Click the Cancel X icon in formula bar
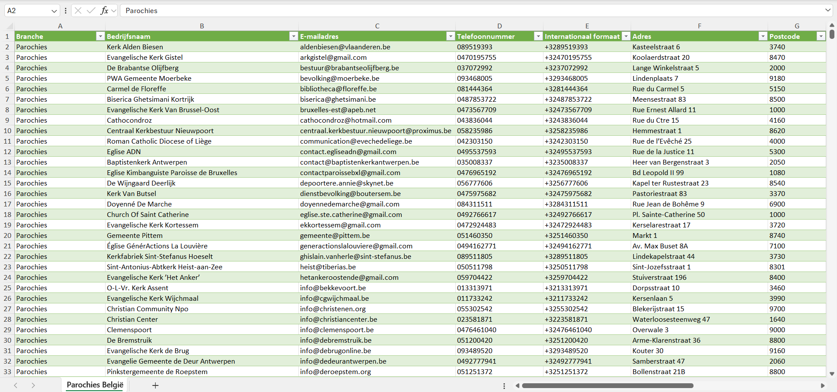The width and height of the screenshot is (837, 392). (x=78, y=10)
